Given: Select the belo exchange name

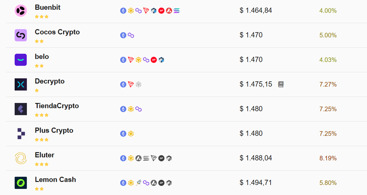Looking at the screenshot, I should (x=42, y=57).
